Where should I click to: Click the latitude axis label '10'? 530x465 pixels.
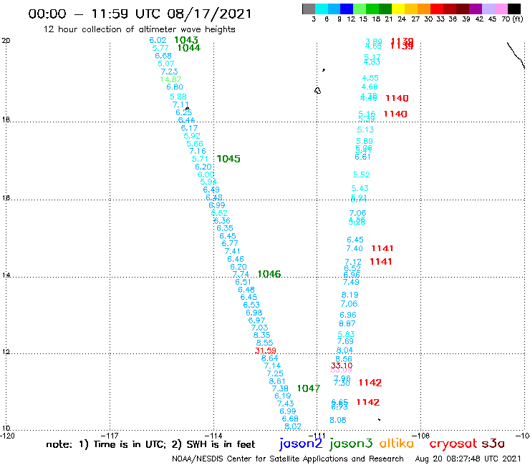(x=6, y=429)
